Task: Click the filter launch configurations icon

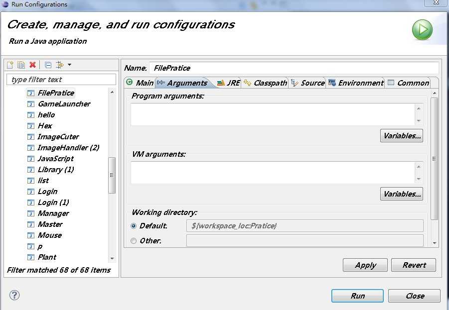Action: pos(60,65)
